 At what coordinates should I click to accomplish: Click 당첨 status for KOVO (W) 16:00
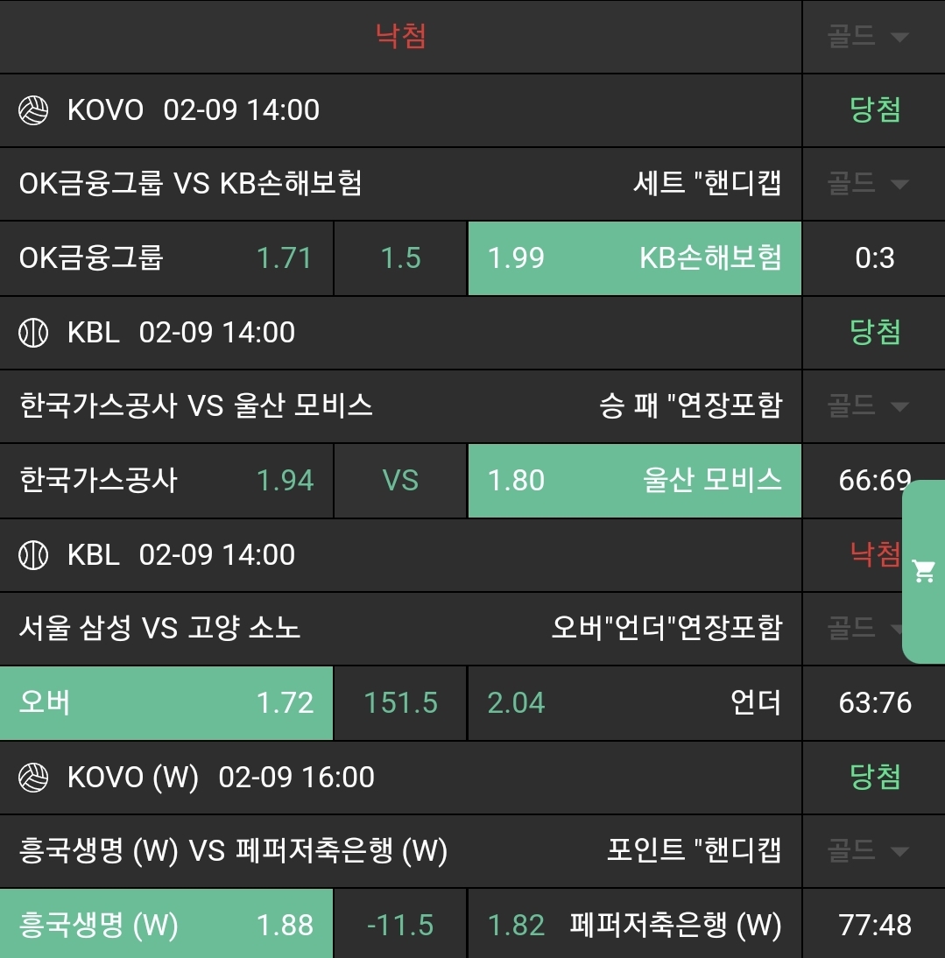875,778
